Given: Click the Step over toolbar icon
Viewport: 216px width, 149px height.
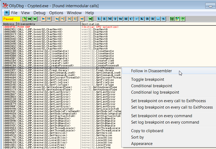Looking at the screenshot, I should coord(63,19).
